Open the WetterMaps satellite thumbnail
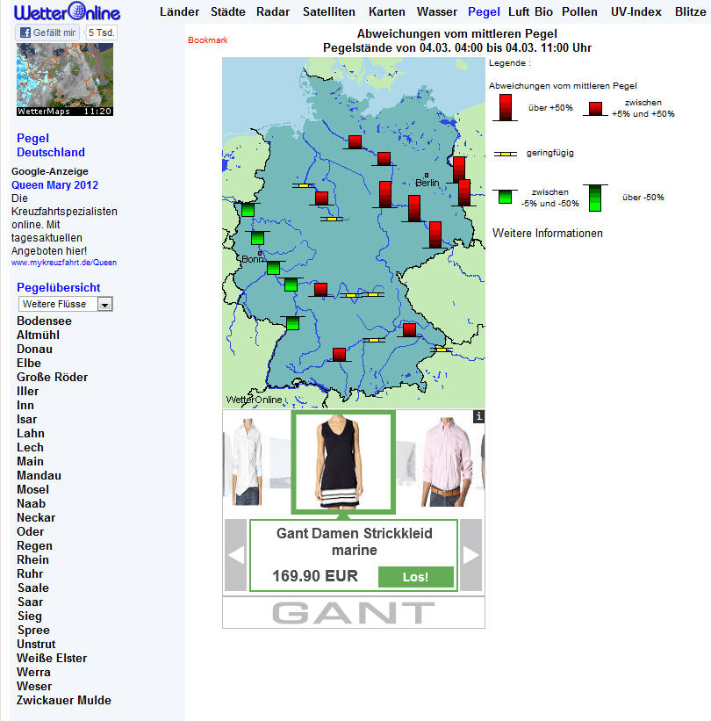 pyautogui.click(x=65, y=79)
